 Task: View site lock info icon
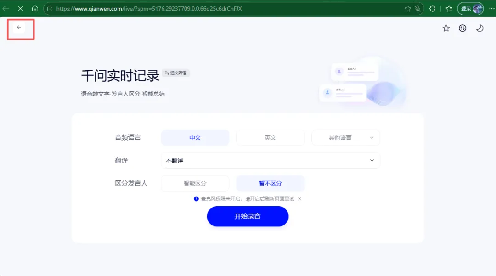(x=50, y=9)
